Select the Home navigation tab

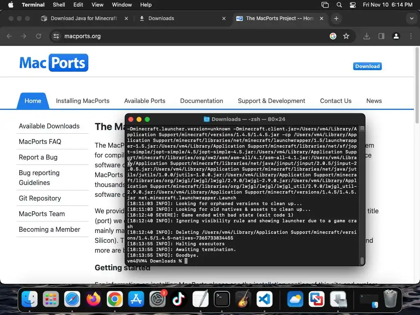pos(33,101)
